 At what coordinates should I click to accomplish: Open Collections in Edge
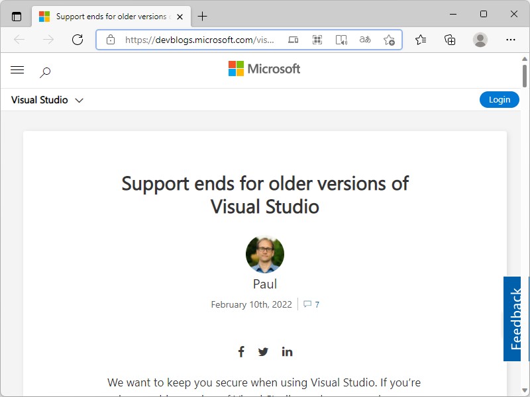(450, 40)
